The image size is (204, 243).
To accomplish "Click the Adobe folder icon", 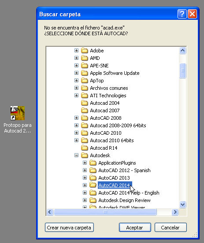I will pyautogui.click(x=85, y=51).
